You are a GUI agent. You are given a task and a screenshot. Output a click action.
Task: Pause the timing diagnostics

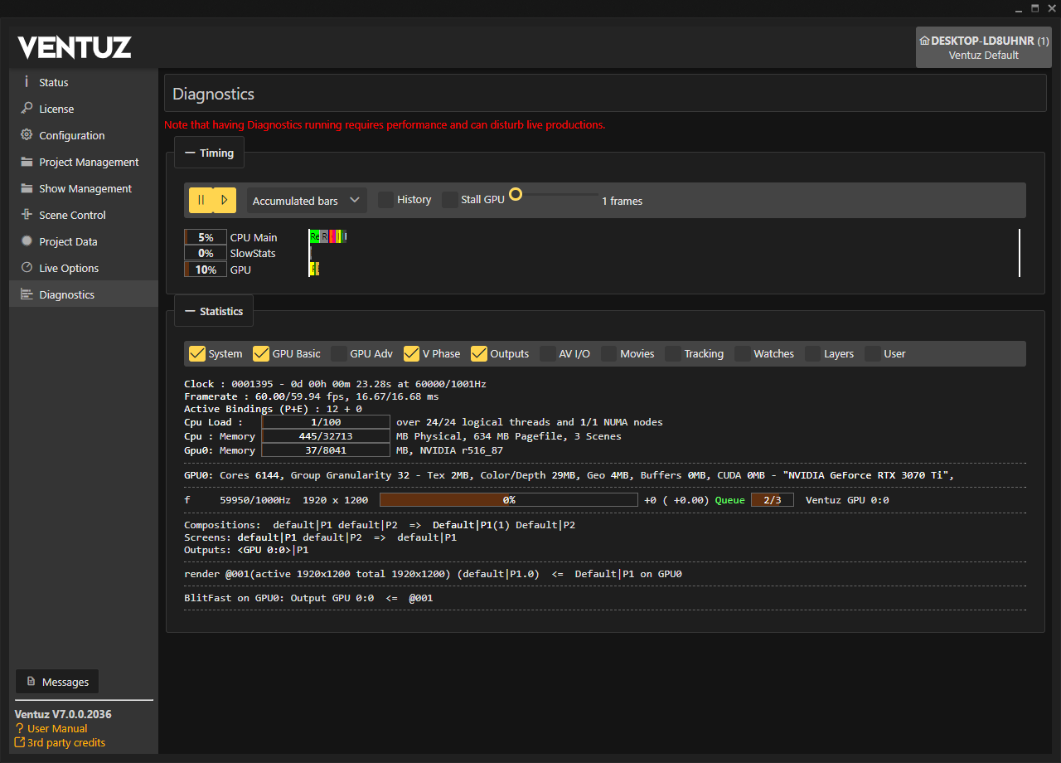pyautogui.click(x=201, y=200)
